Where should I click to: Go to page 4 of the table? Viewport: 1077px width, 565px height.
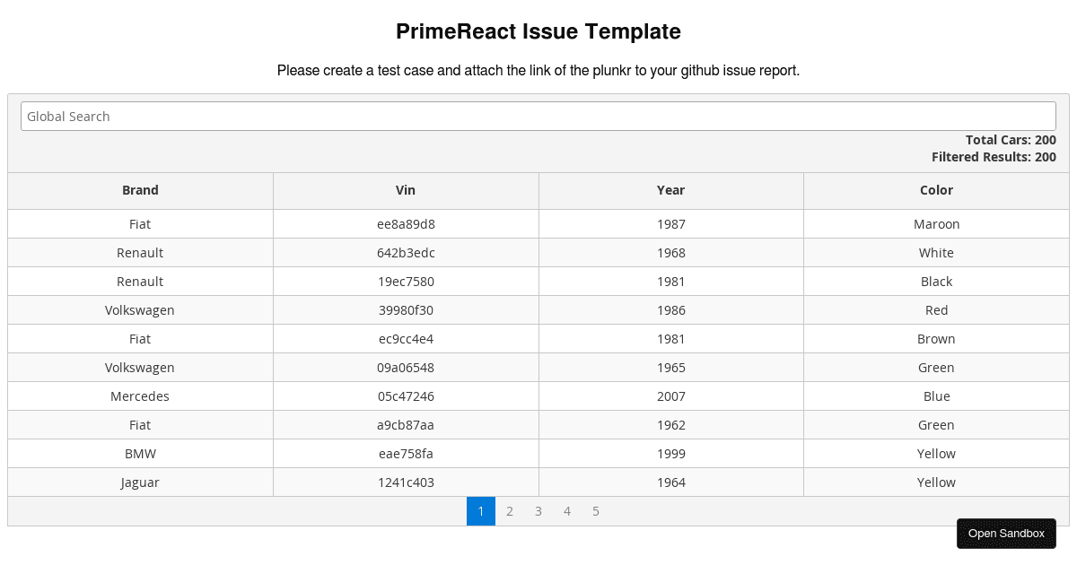pyautogui.click(x=567, y=511)
